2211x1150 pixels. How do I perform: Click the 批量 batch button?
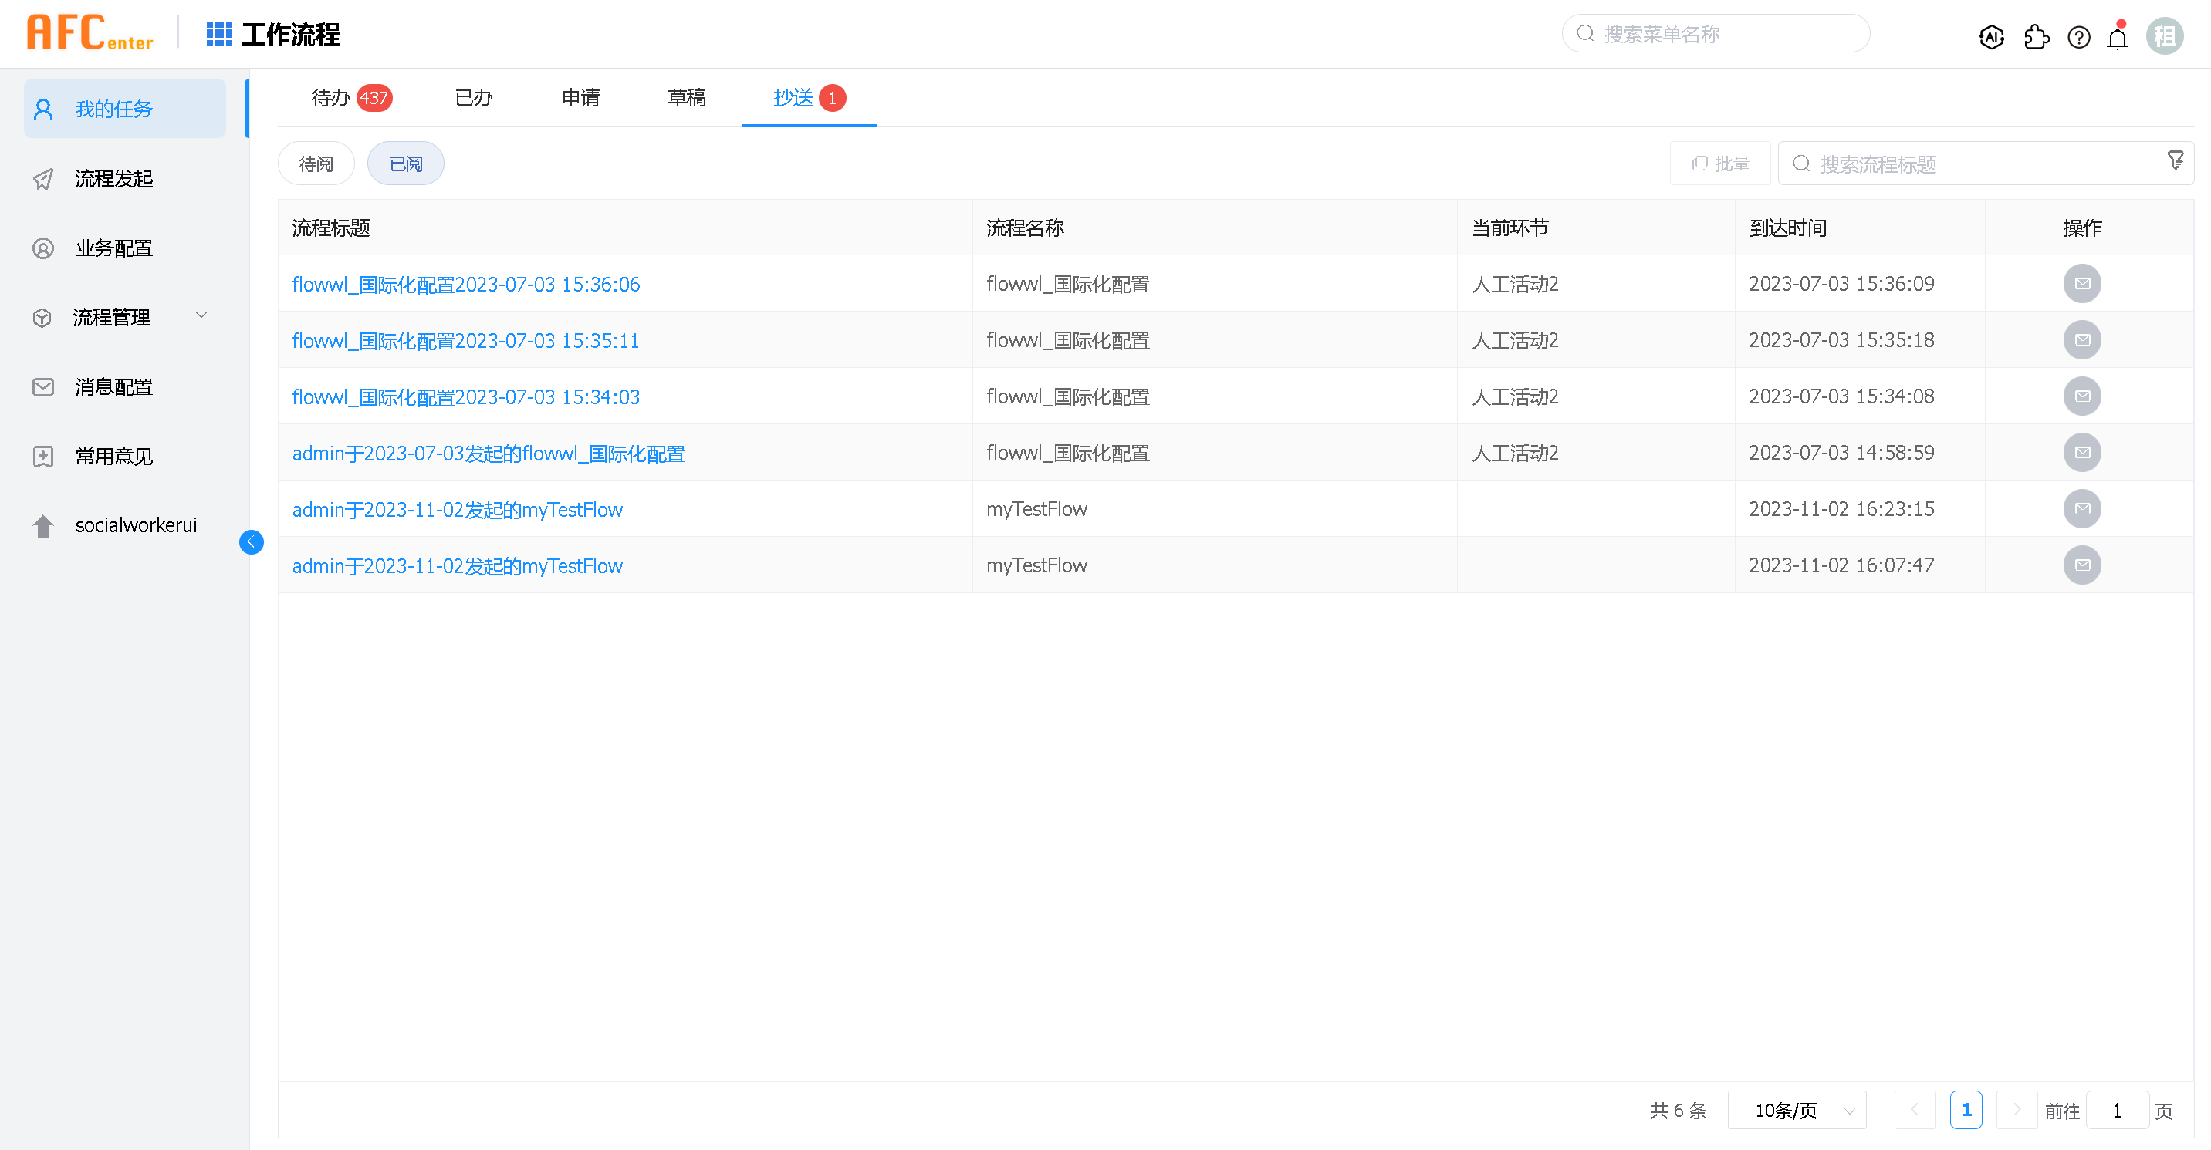(x=1720, y=164)
